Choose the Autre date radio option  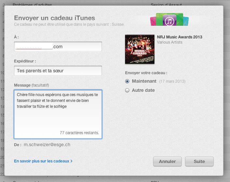pos(127,90)
